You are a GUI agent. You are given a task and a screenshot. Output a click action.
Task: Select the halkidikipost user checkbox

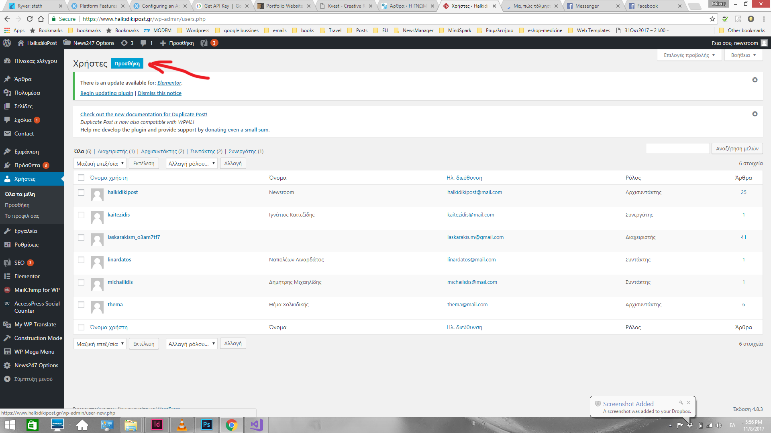[81, 192]
